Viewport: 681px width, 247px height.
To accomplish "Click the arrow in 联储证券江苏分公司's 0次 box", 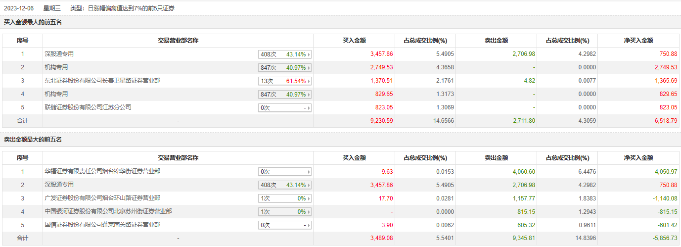I will point(310,108).
